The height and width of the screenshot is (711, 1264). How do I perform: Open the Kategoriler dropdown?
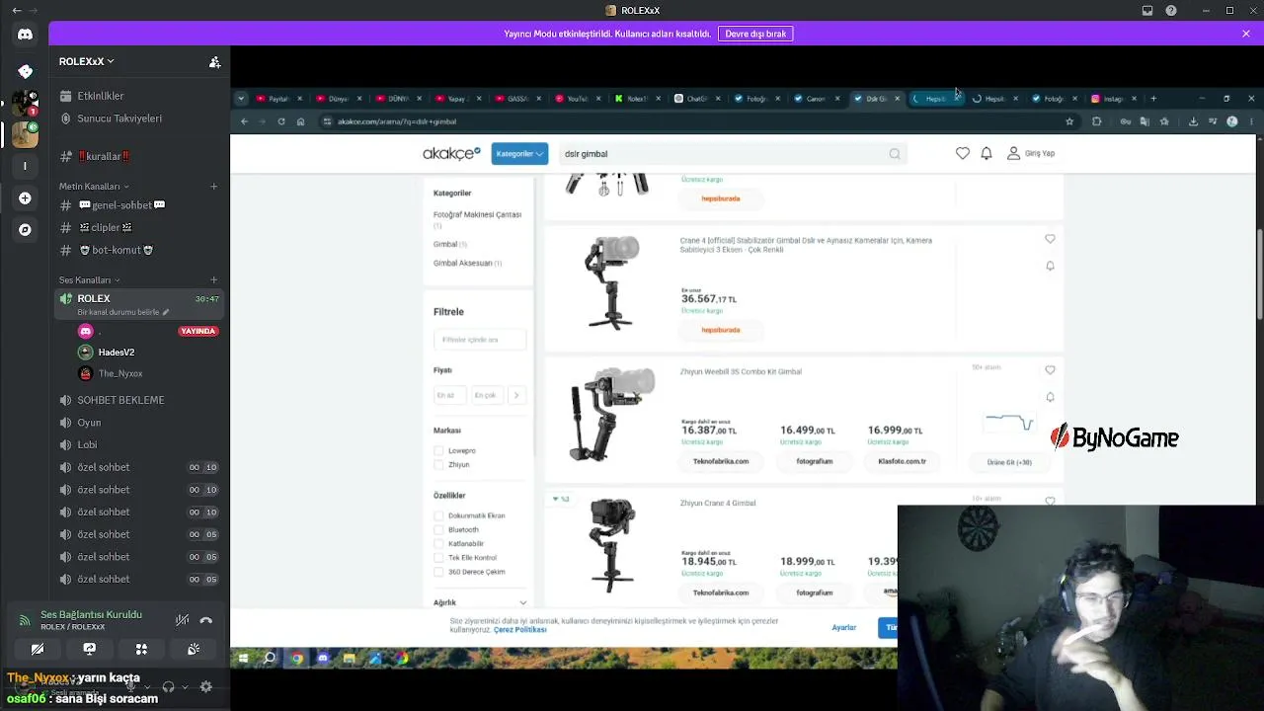tap(519, 154)
